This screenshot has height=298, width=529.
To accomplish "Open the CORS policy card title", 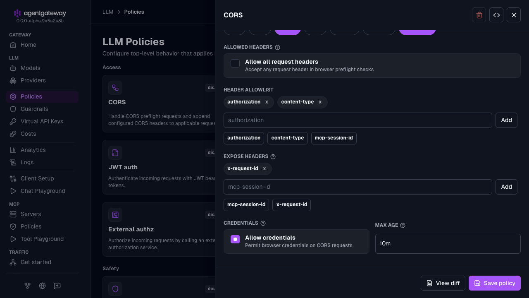I will pyautogui.click(x=117, y=102).
